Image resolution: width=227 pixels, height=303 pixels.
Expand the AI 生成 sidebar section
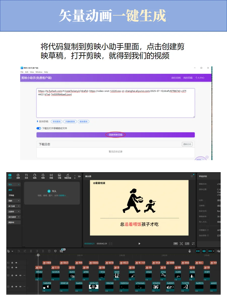pos(14,206)
